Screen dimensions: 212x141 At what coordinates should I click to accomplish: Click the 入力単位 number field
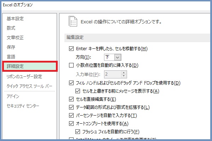[x=113, y=74]
